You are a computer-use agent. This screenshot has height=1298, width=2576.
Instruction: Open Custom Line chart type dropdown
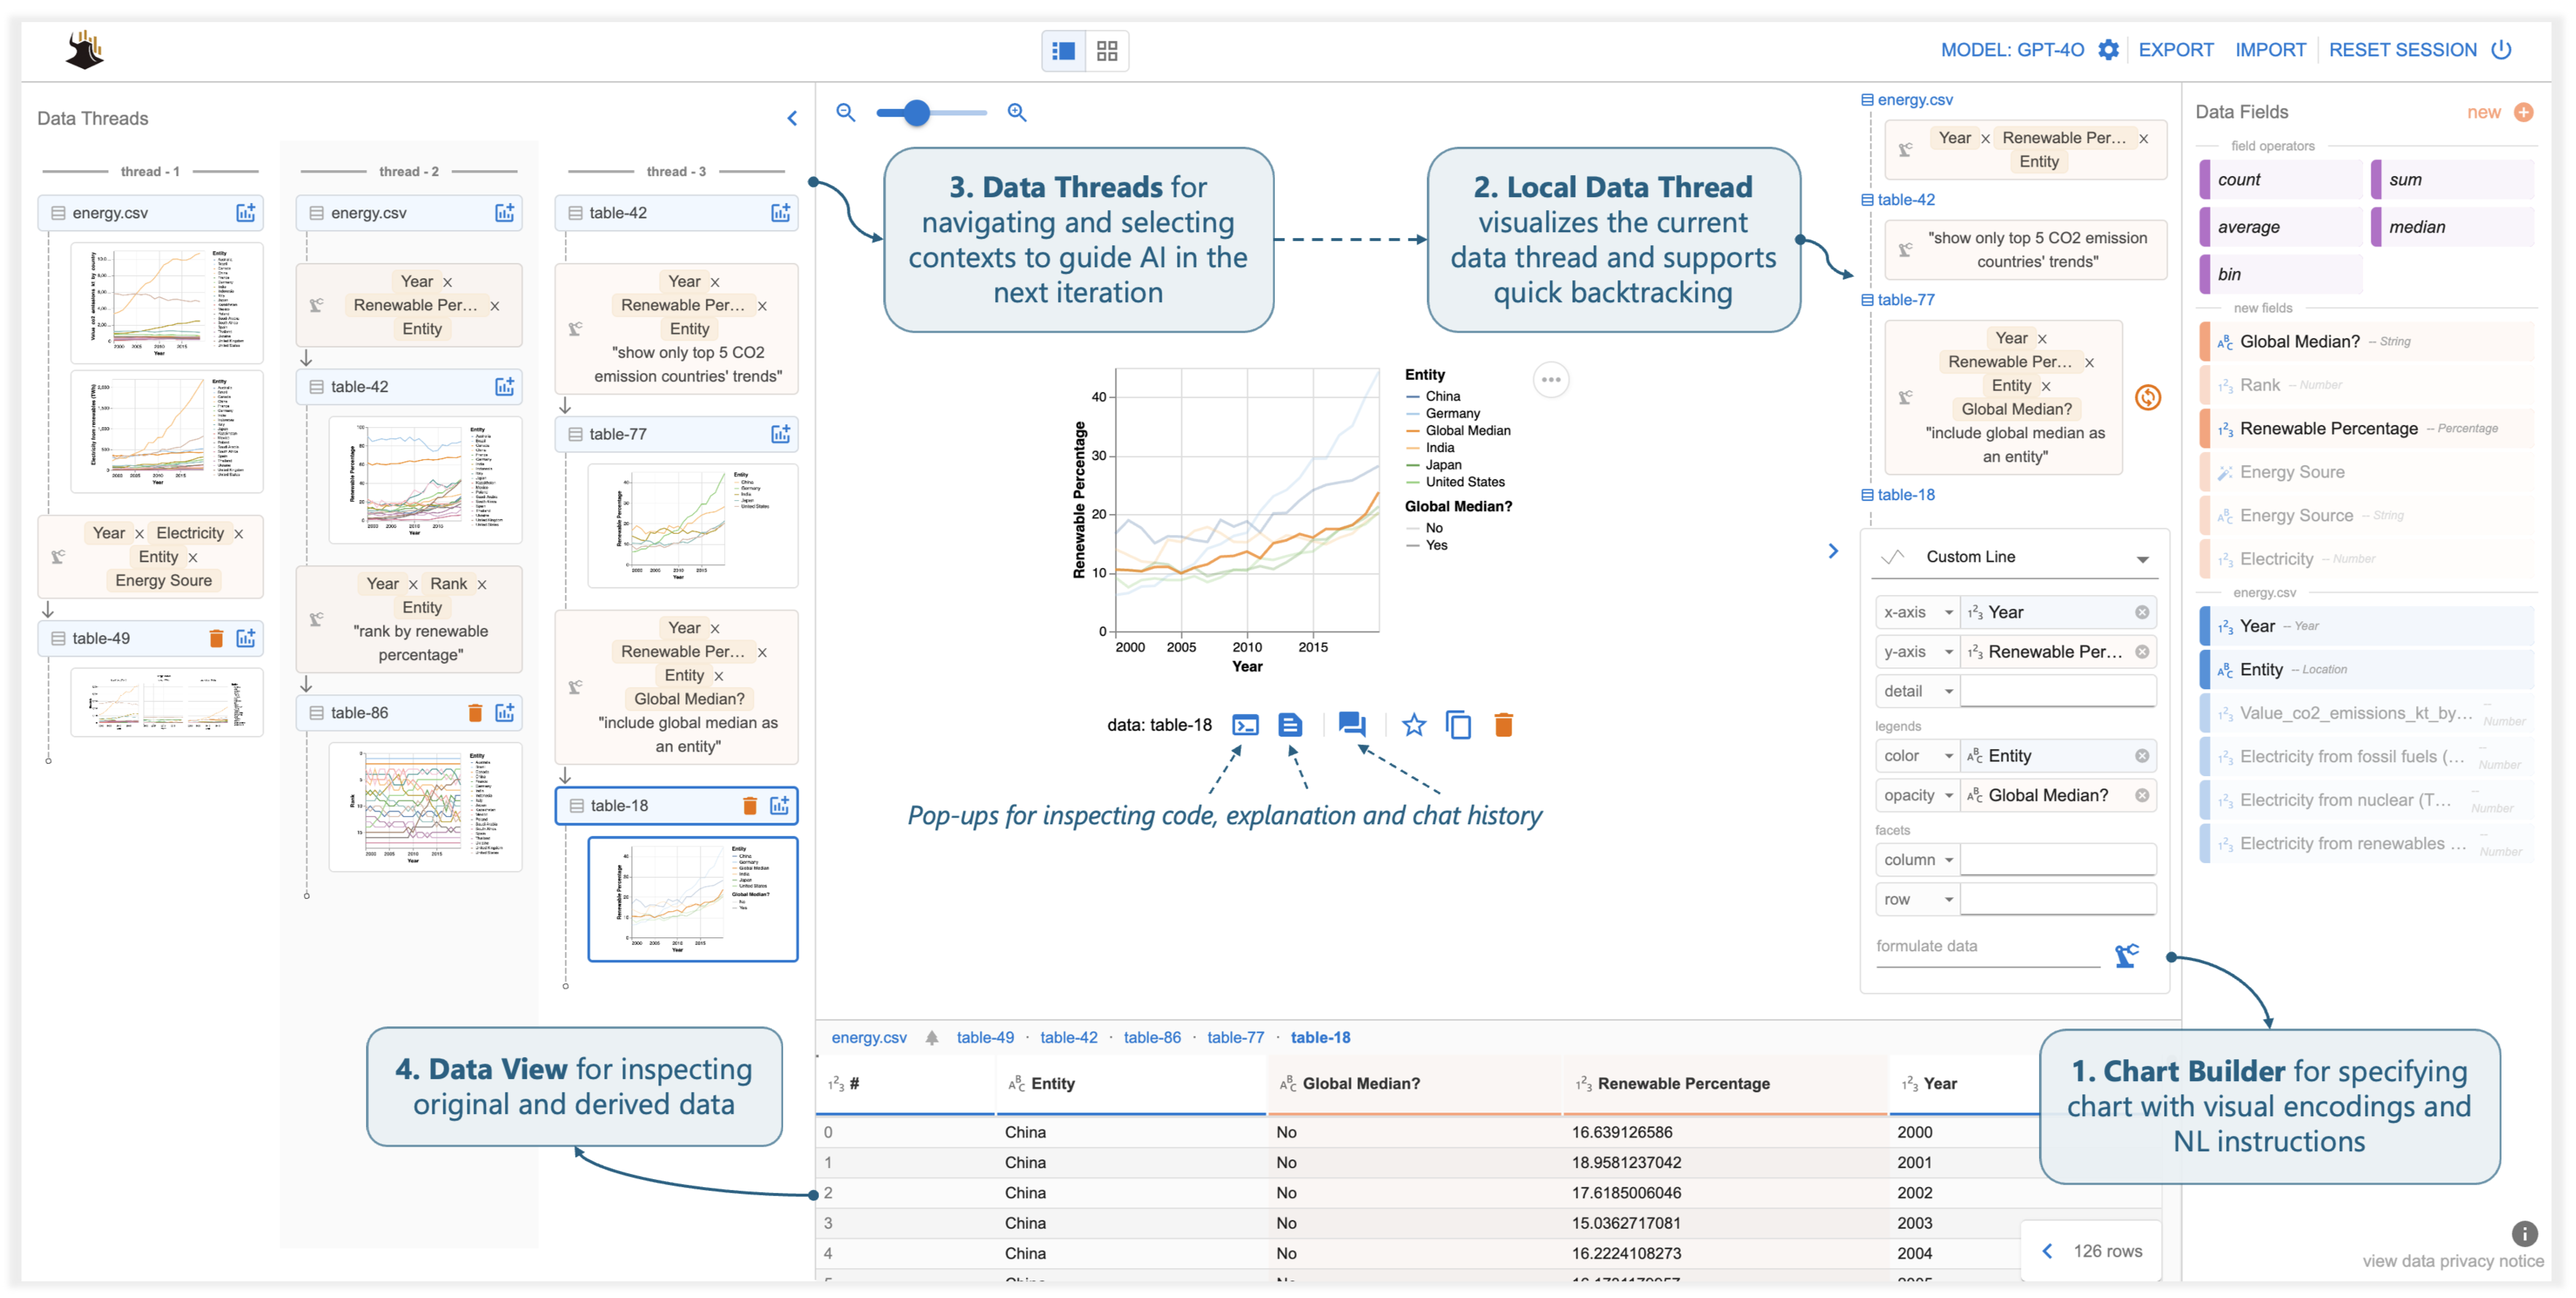coord(2142,558)
